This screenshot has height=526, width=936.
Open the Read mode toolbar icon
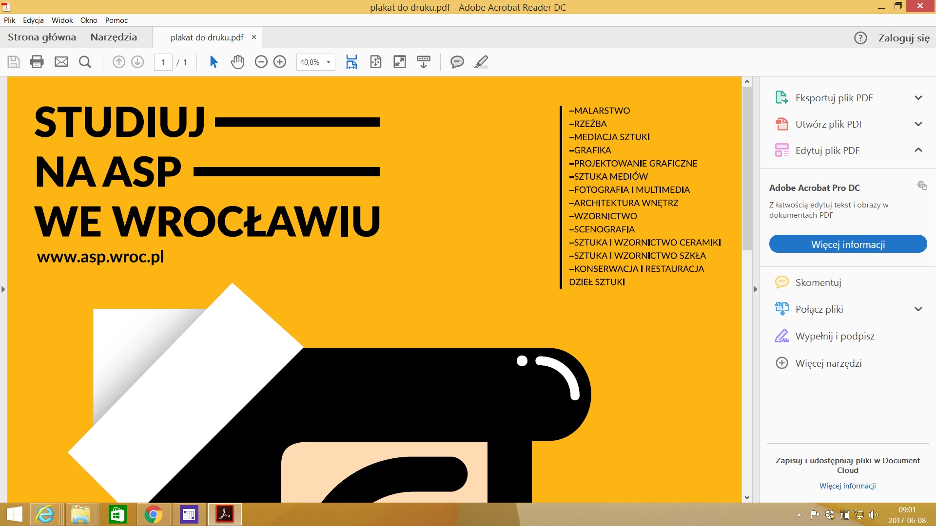(424, 62)
